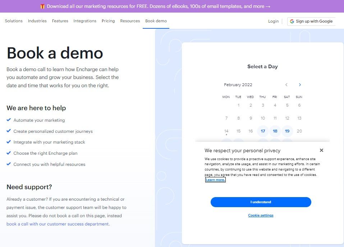The height and width of the screenshot is (247, 344).
Task: Open the Solutions menu
Action: pos(14,21)
